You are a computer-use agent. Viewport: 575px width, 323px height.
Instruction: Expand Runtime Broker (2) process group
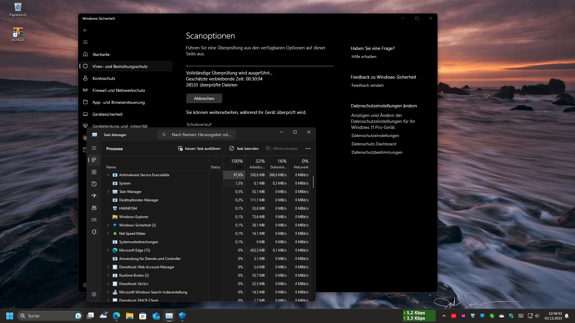click(108, 275)
